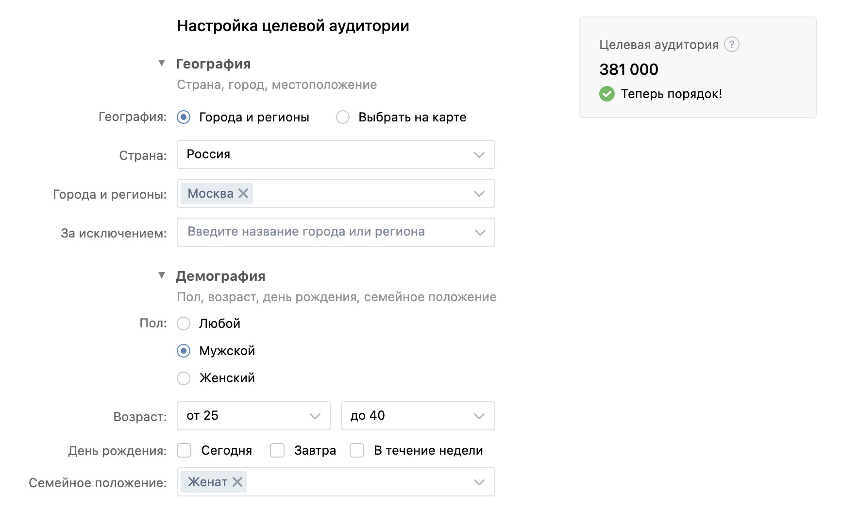Select the Города и регионы radio button
Screen dimensions: 842x511
[184, 117]
